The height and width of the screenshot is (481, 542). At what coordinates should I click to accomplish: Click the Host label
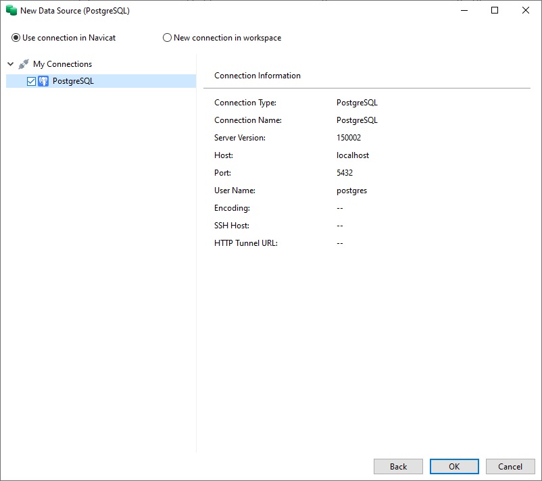click(x=224, y=155)
